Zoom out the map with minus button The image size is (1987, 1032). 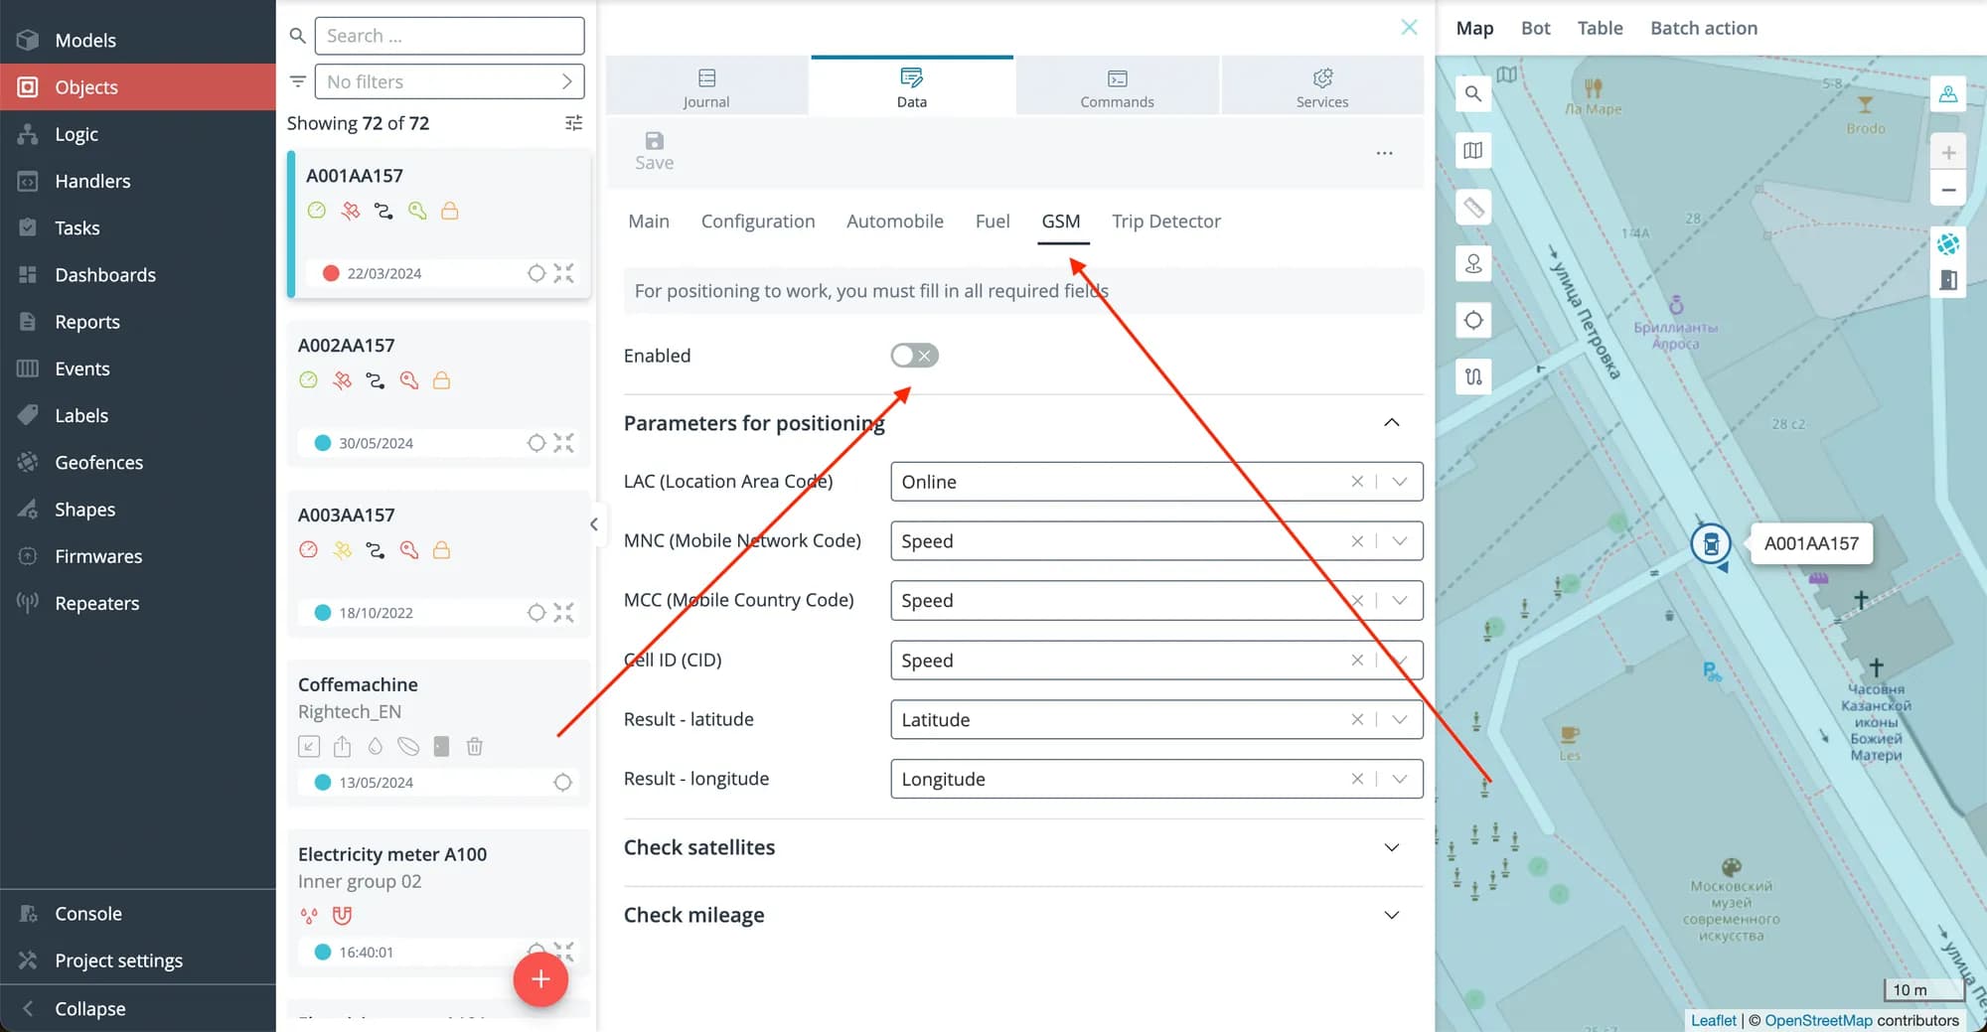1948,190
